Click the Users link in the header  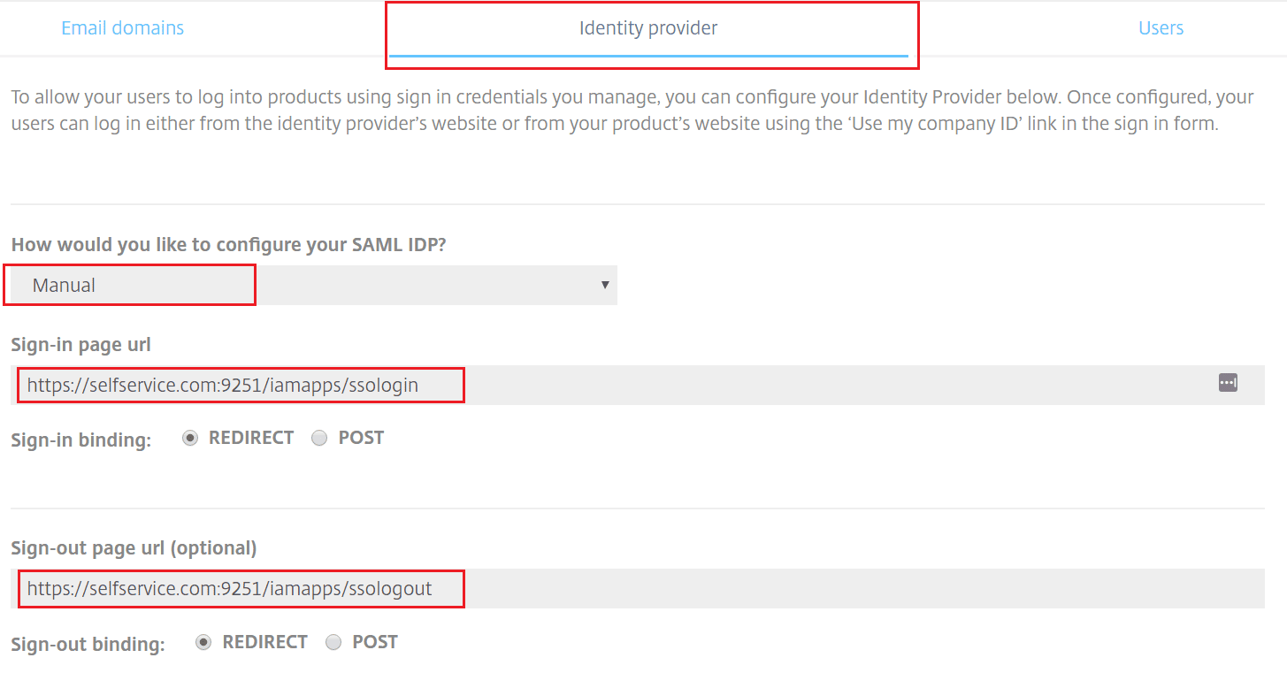point(1160,27)
